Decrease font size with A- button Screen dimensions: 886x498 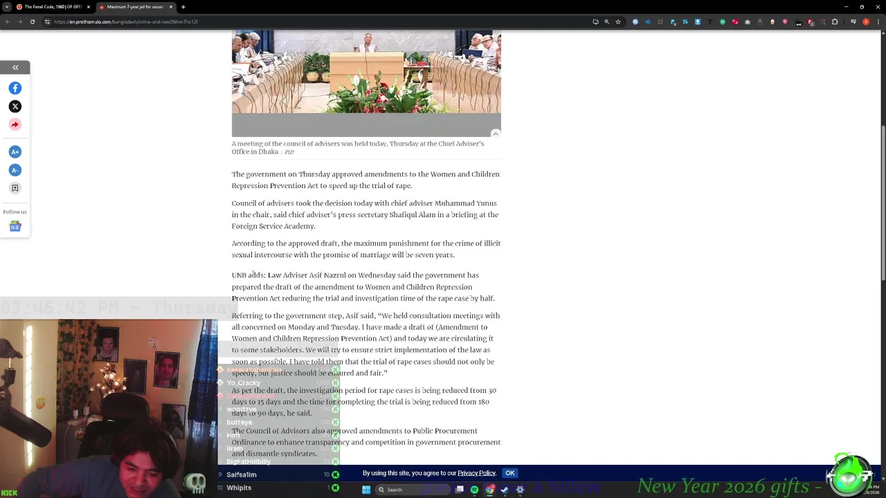click(15, 170)
